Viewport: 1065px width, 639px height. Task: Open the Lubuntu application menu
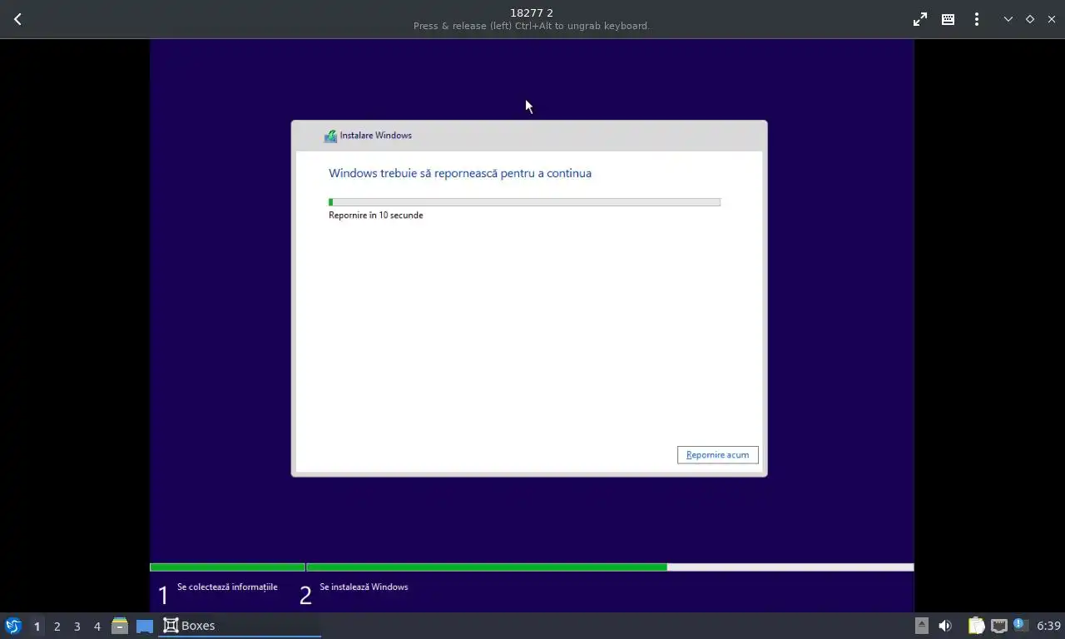[x=13, y=626]
